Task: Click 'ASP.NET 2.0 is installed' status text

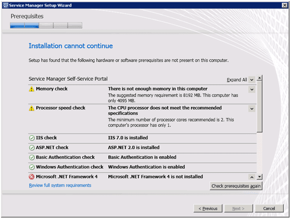Action: [134, 148]
